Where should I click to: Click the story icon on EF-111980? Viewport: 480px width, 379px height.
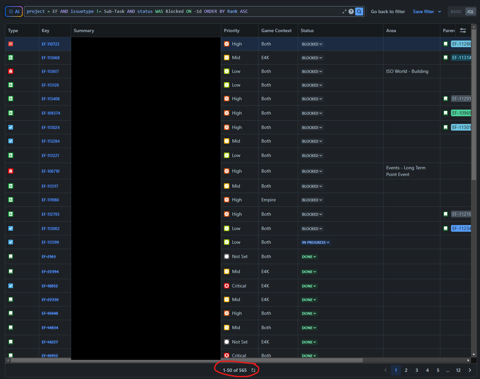11,200
